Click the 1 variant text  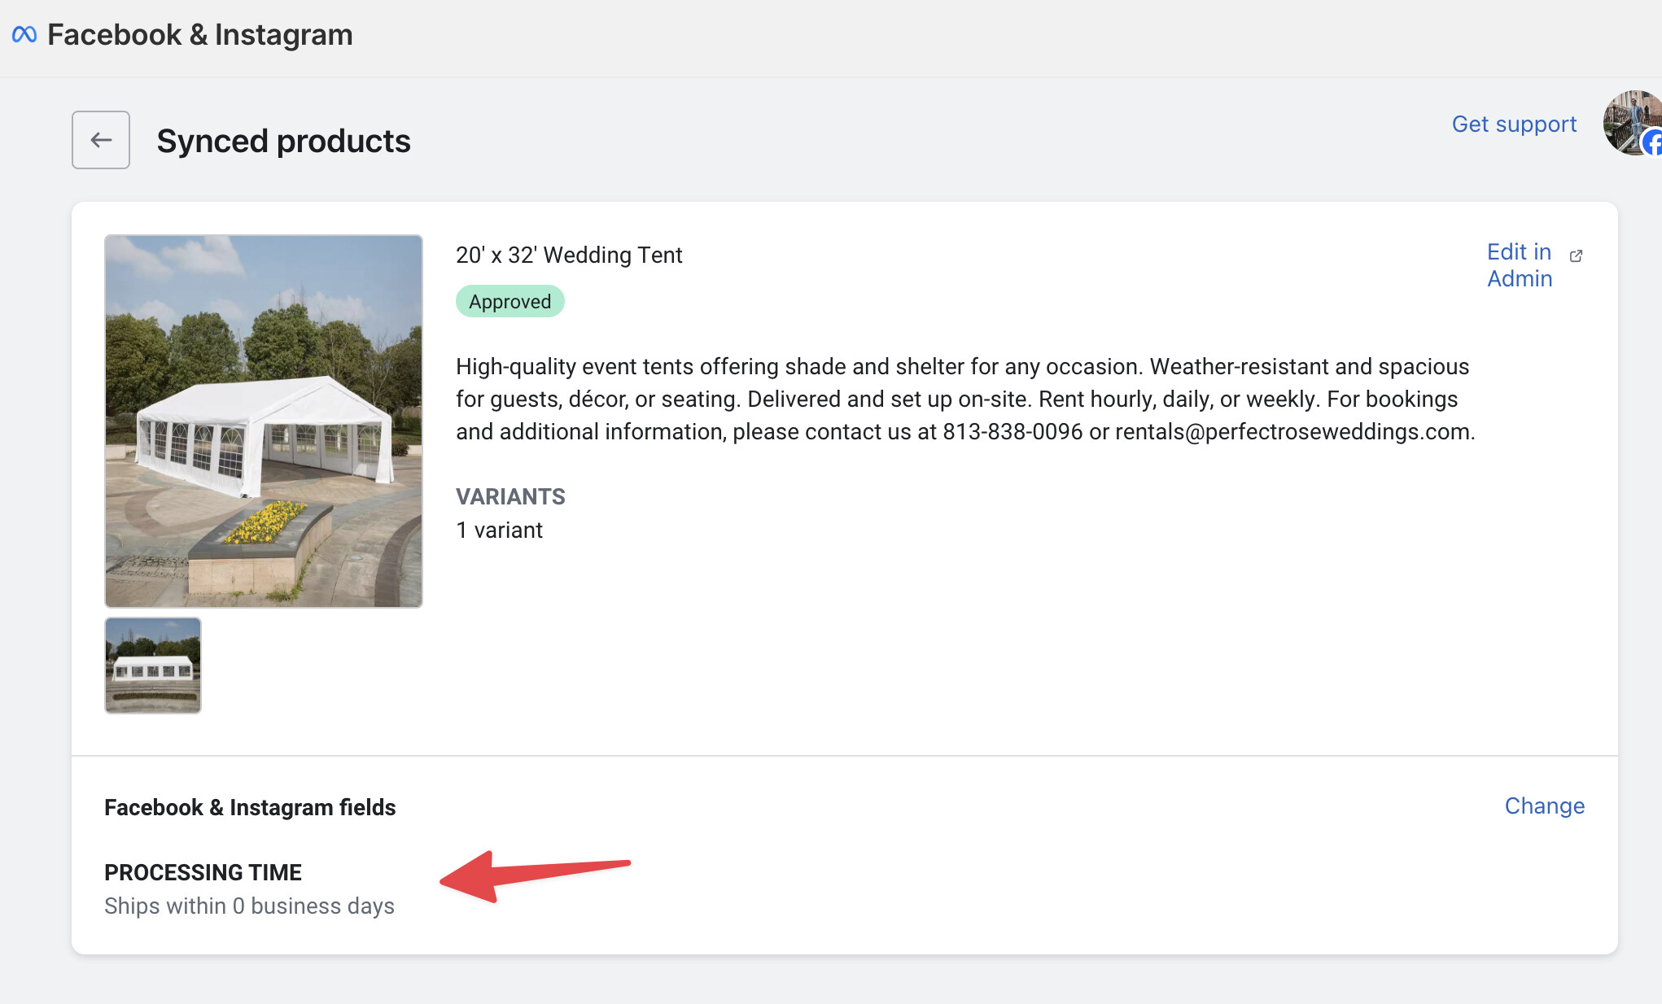pyautogui.click(x=499, y=530)
